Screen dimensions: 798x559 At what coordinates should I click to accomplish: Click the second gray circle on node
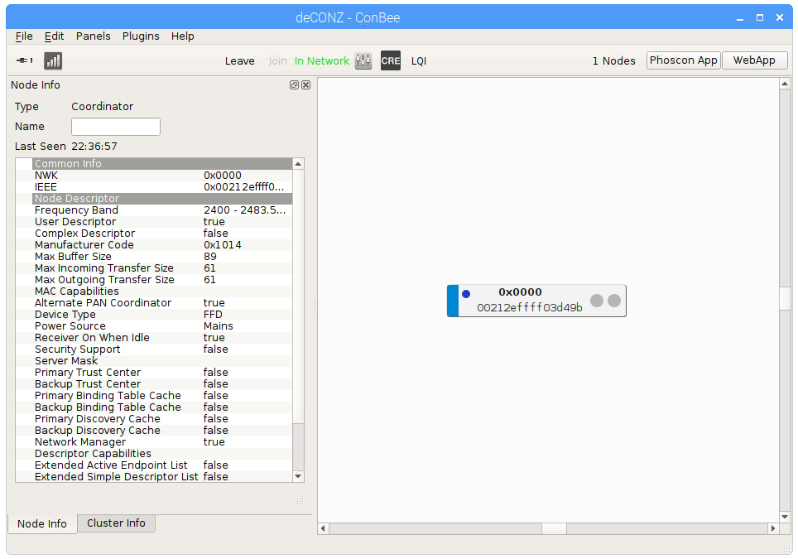coord(614,301)
